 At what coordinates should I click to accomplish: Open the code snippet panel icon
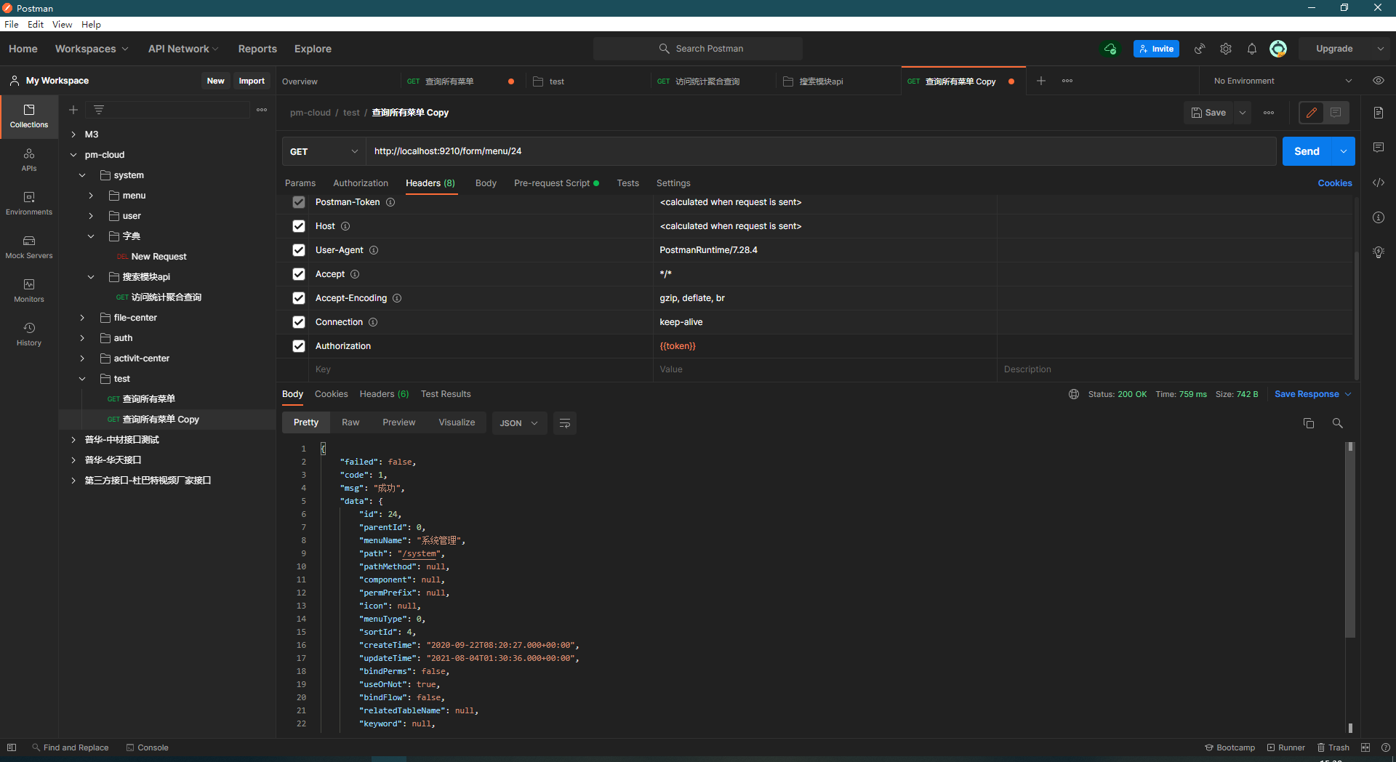click(1378, 183)
